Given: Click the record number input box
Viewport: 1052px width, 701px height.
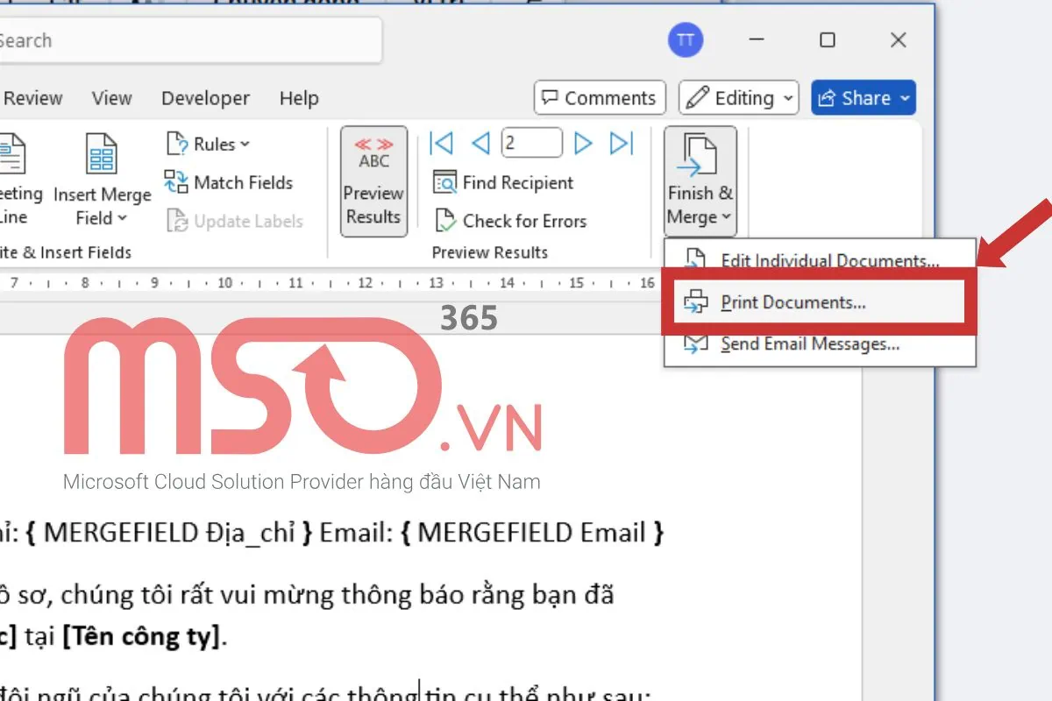Looking at the screenshot, I should (531, 143).
